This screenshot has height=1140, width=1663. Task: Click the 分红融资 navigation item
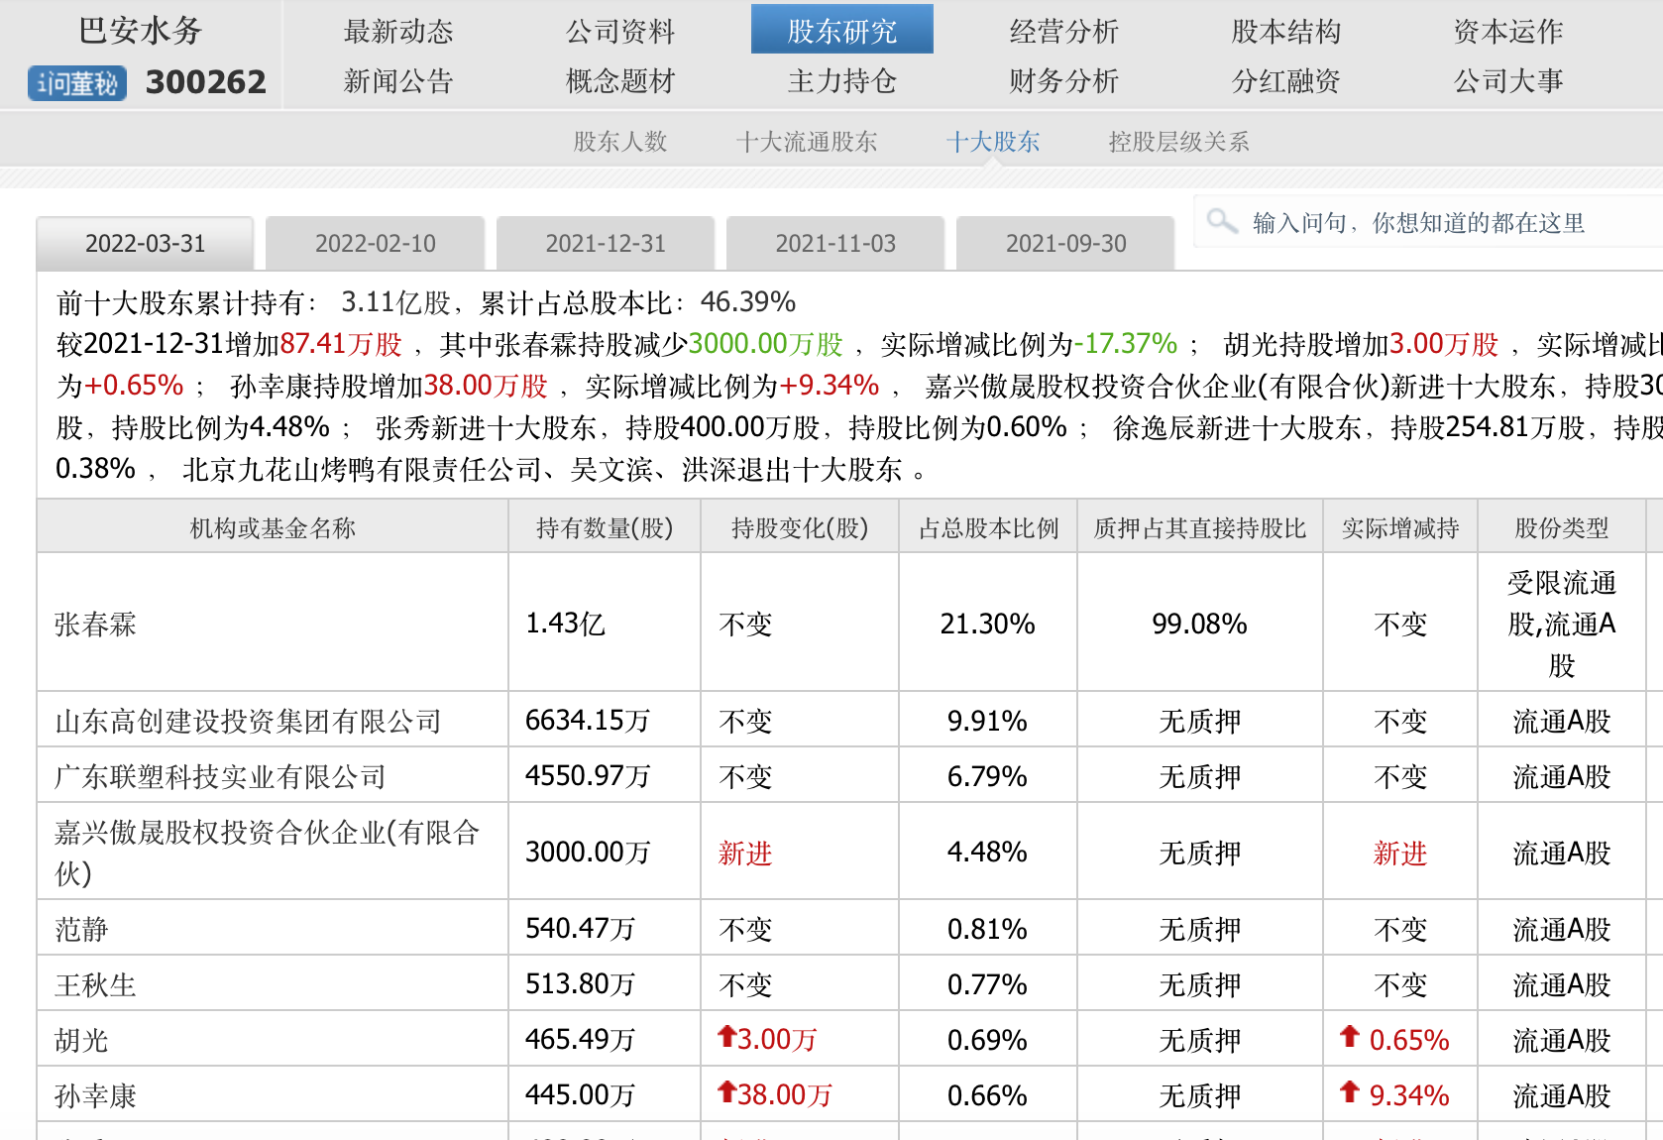1285,81
